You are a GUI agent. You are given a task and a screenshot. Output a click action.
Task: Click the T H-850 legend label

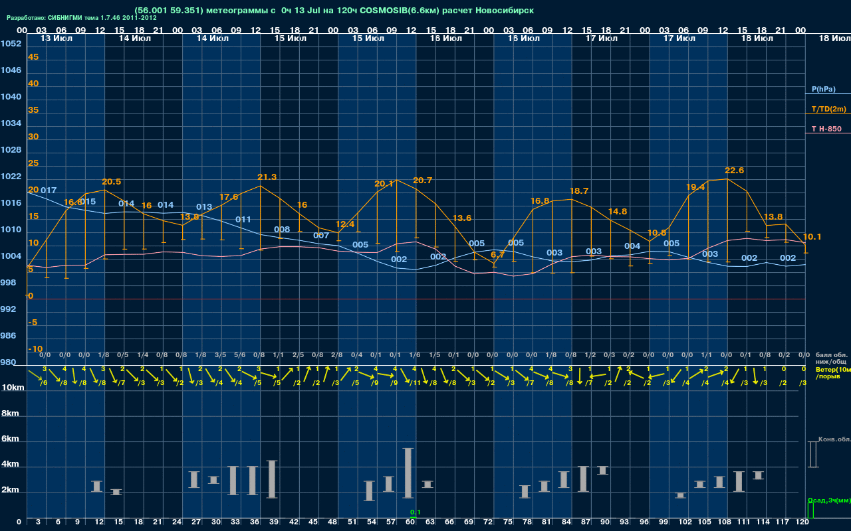point(826,129)
